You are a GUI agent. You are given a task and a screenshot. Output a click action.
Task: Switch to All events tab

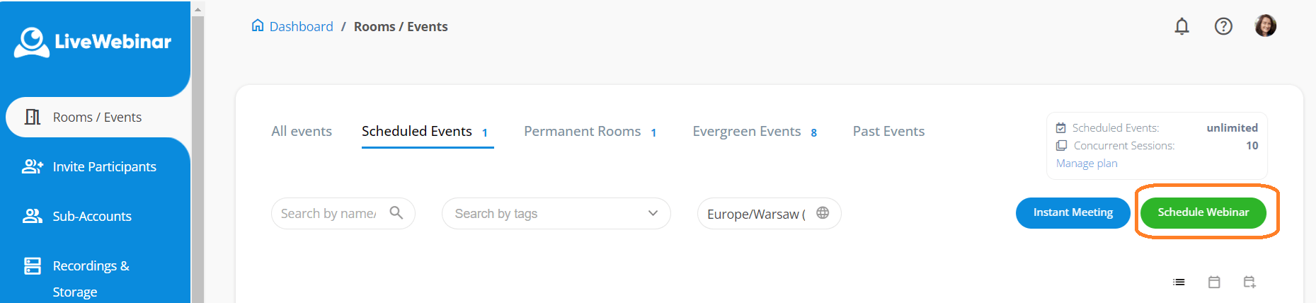(302, 131)
